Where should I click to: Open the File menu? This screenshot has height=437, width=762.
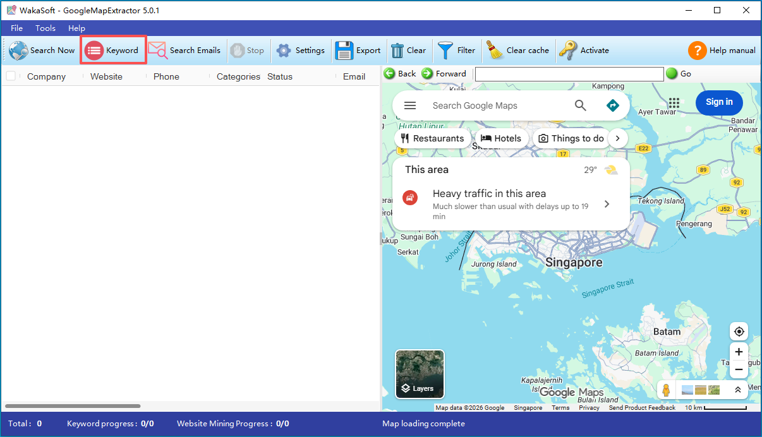(16, 28)
